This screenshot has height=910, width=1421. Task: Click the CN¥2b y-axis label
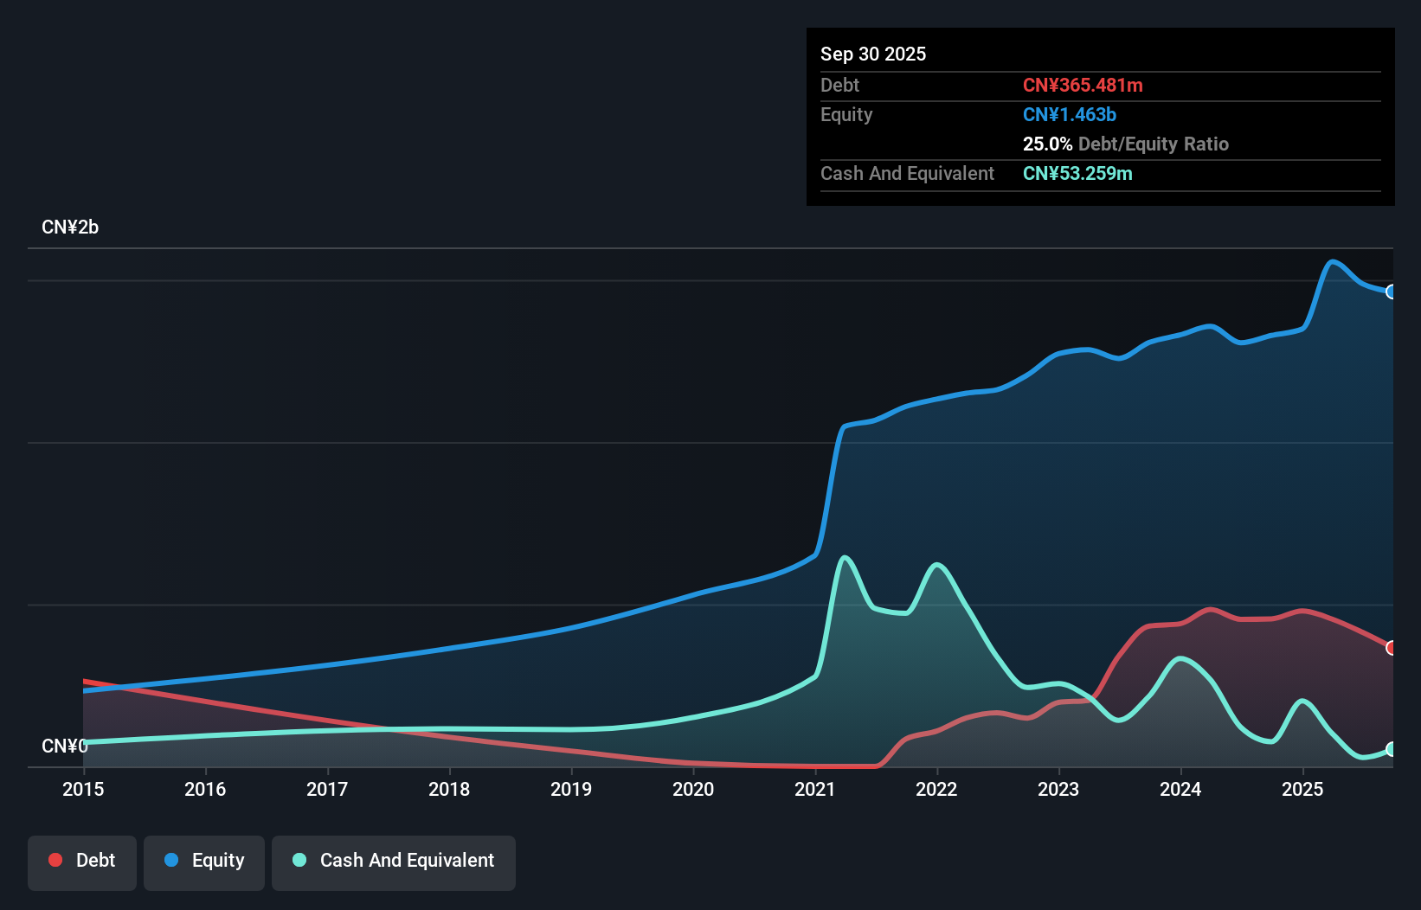[70, 227]
